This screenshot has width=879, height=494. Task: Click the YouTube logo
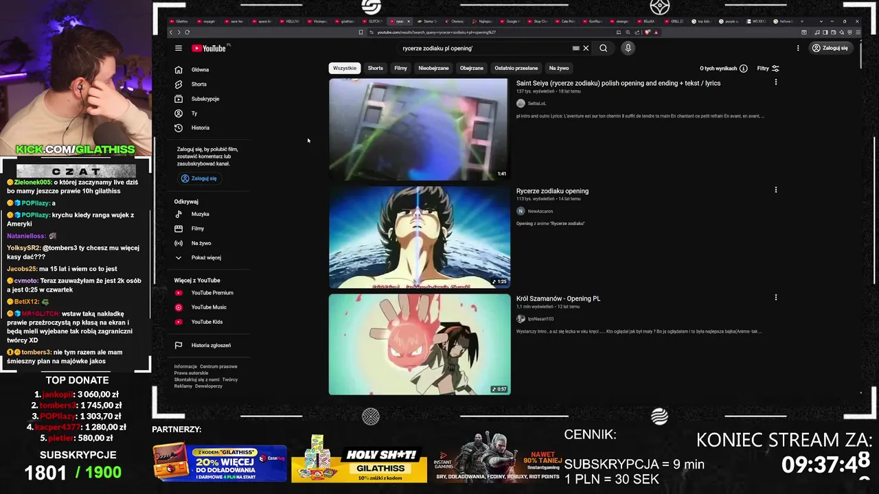coord(209,48)
